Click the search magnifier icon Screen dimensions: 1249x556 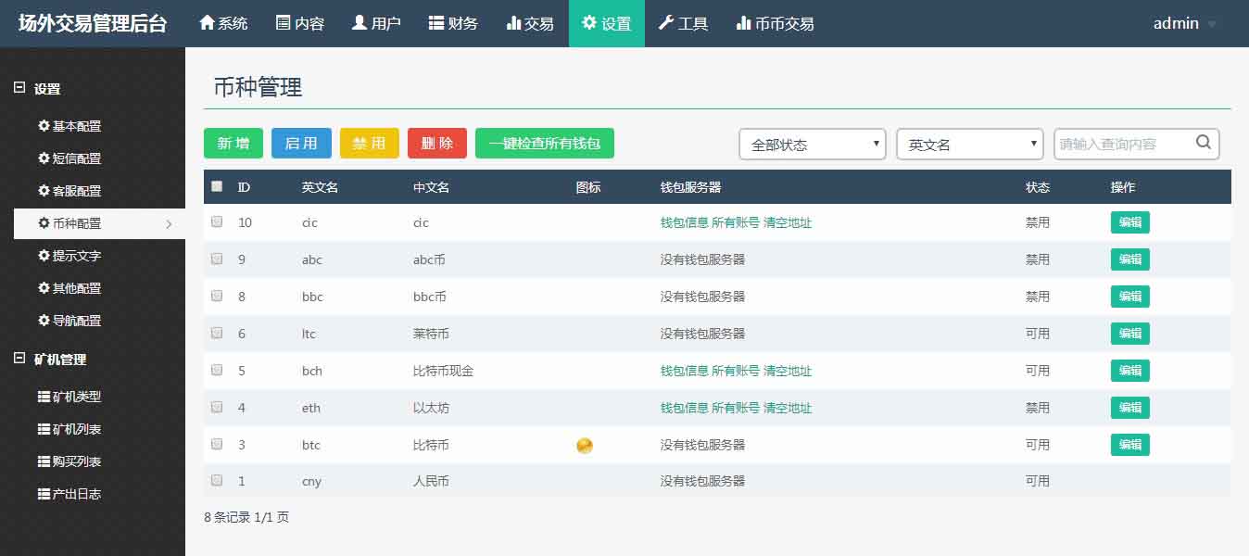[1204, 143]
